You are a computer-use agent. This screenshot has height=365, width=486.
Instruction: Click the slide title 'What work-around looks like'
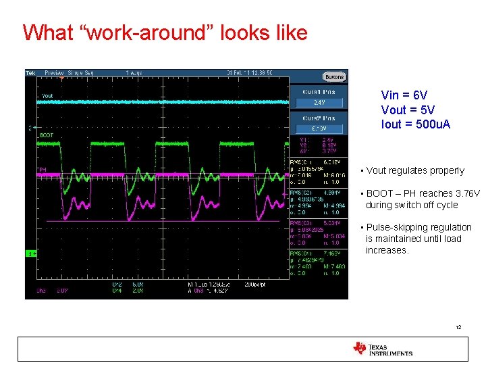[x=165, y=32]
